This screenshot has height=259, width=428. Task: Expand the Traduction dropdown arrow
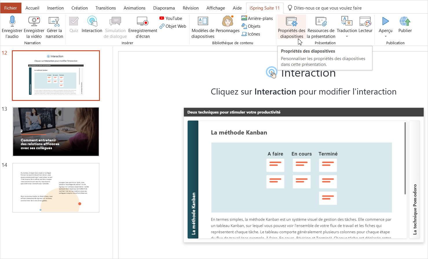347,36
